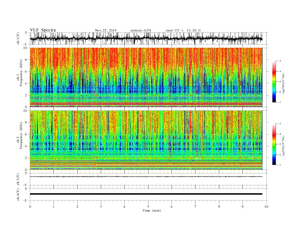Image resolution: width=300 pixels, height=232 pixels.
Task: Click the ch.2 spectrogram plot
Action: [x=146, y=140]
